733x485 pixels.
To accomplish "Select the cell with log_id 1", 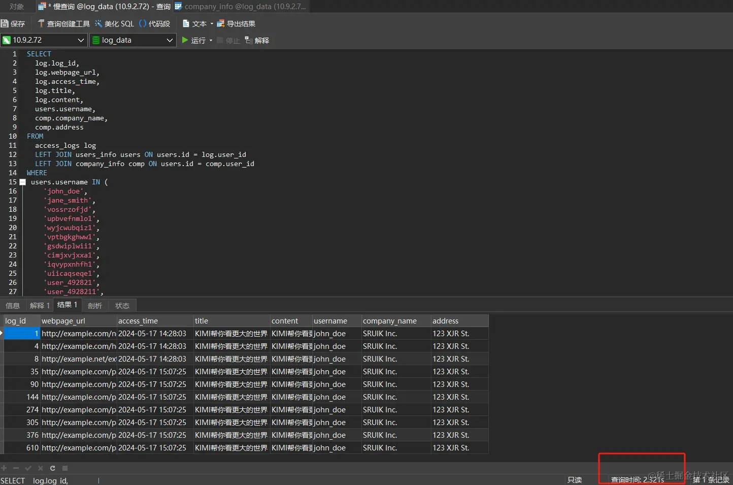I will [x=22, y=334].
